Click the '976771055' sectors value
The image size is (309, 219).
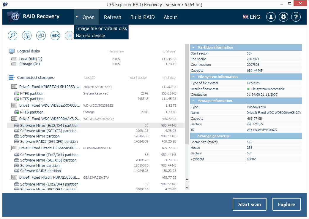(x=255, y=124)
